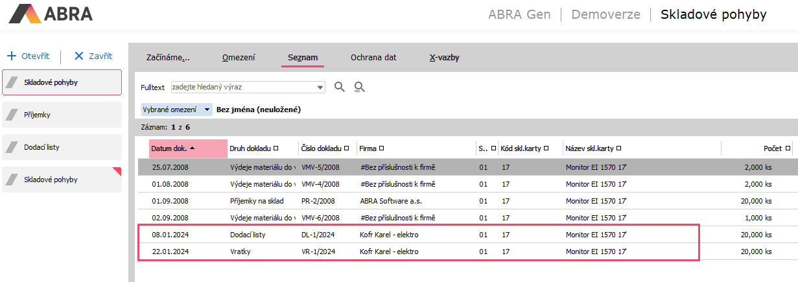Screen dimensions: 798x282
Task: Open the second Skladové pohyby sidebar item
Action: click(x=62, y=180)
